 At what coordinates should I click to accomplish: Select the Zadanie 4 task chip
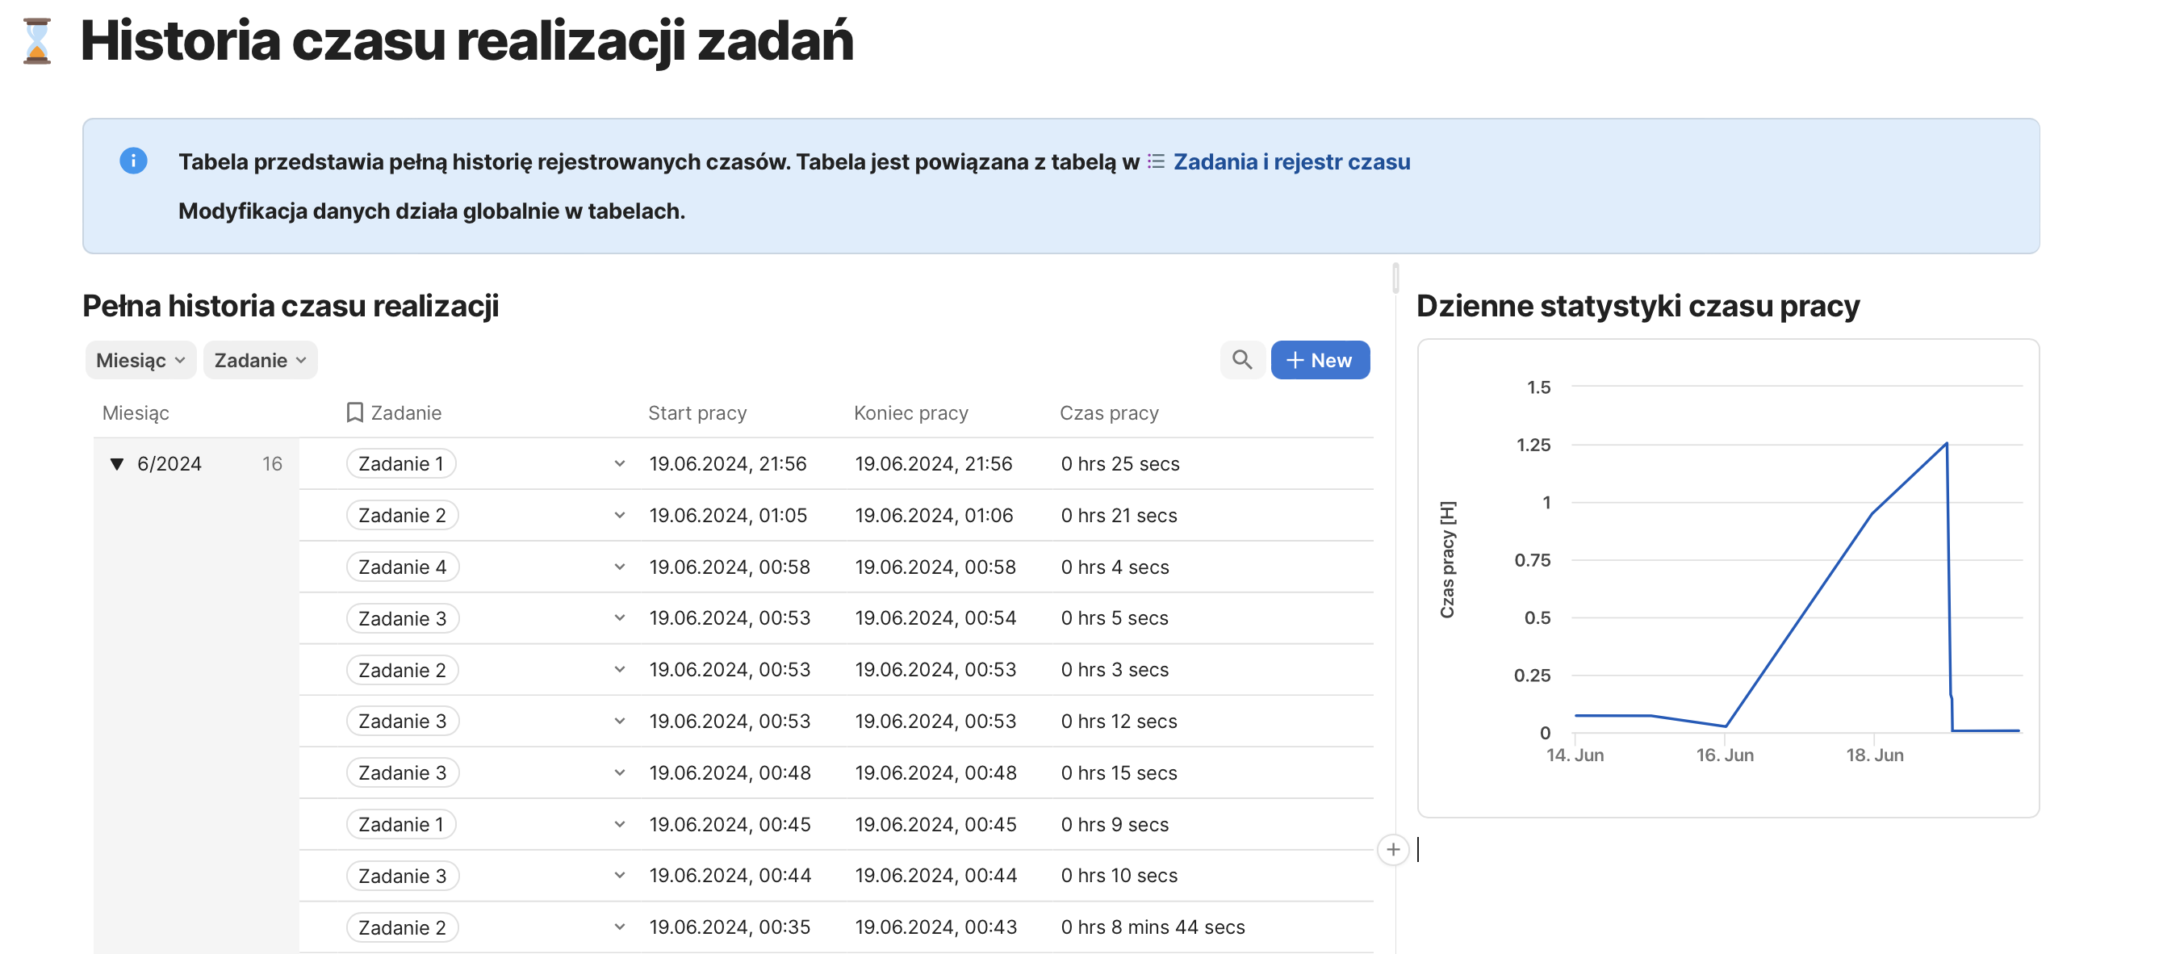point(401,567)
